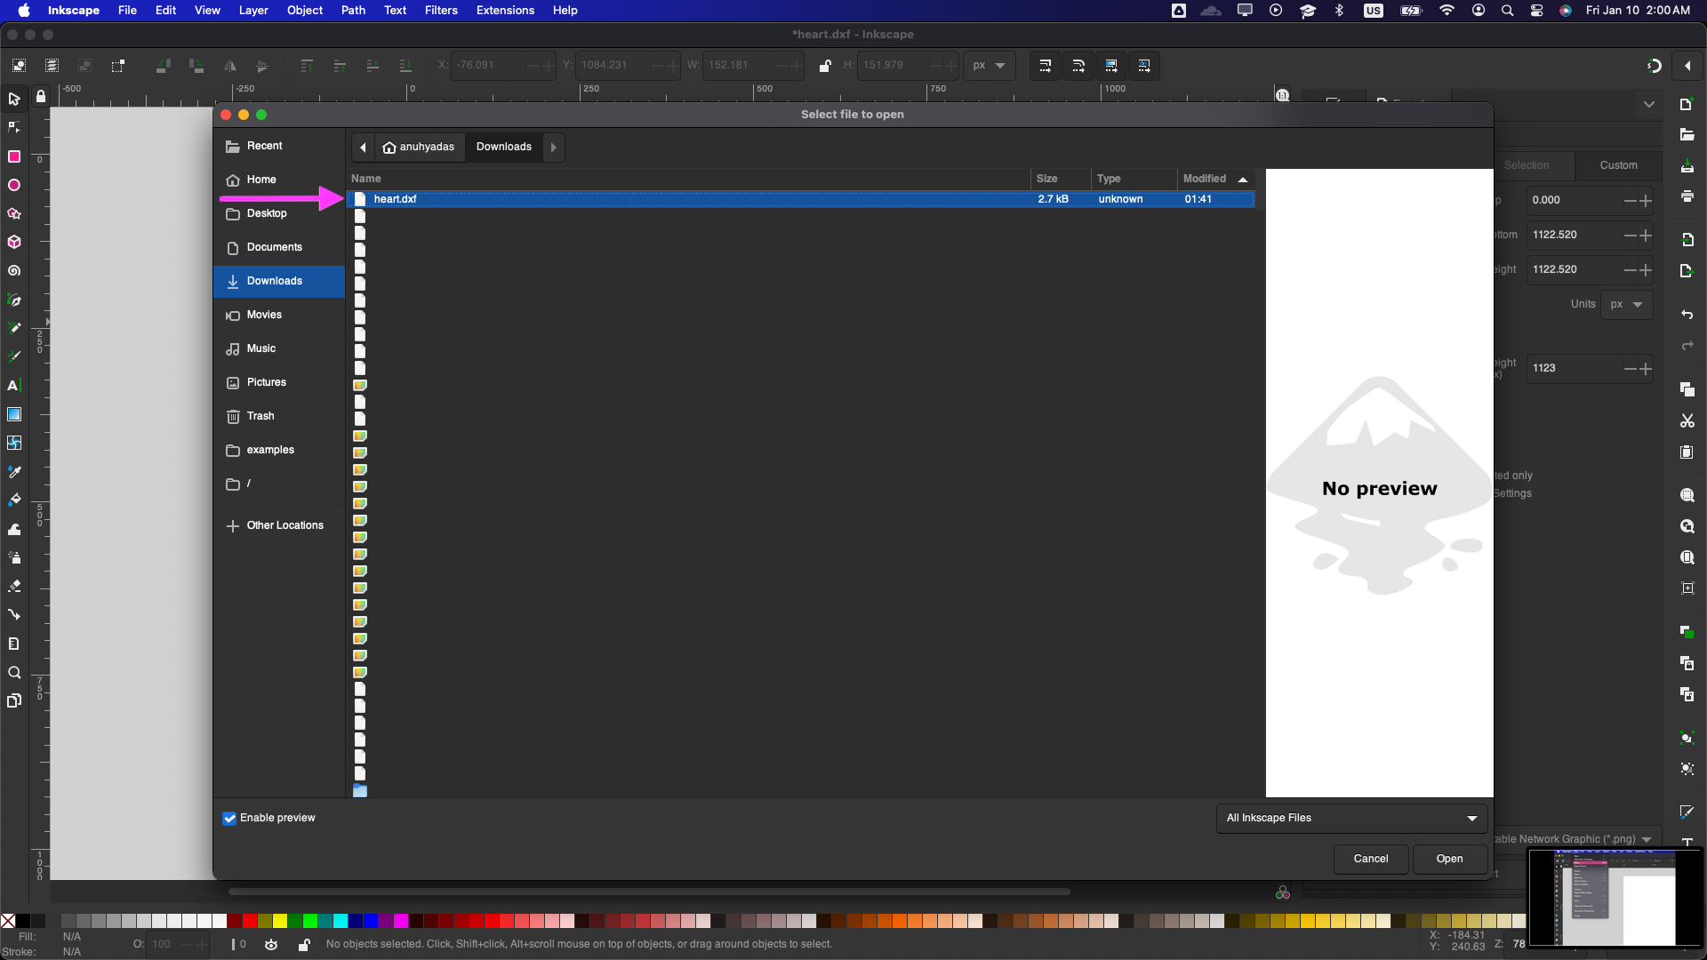Screen dimensions: 1707x960
Task: Open the Object menu
Action: (305, 11)
